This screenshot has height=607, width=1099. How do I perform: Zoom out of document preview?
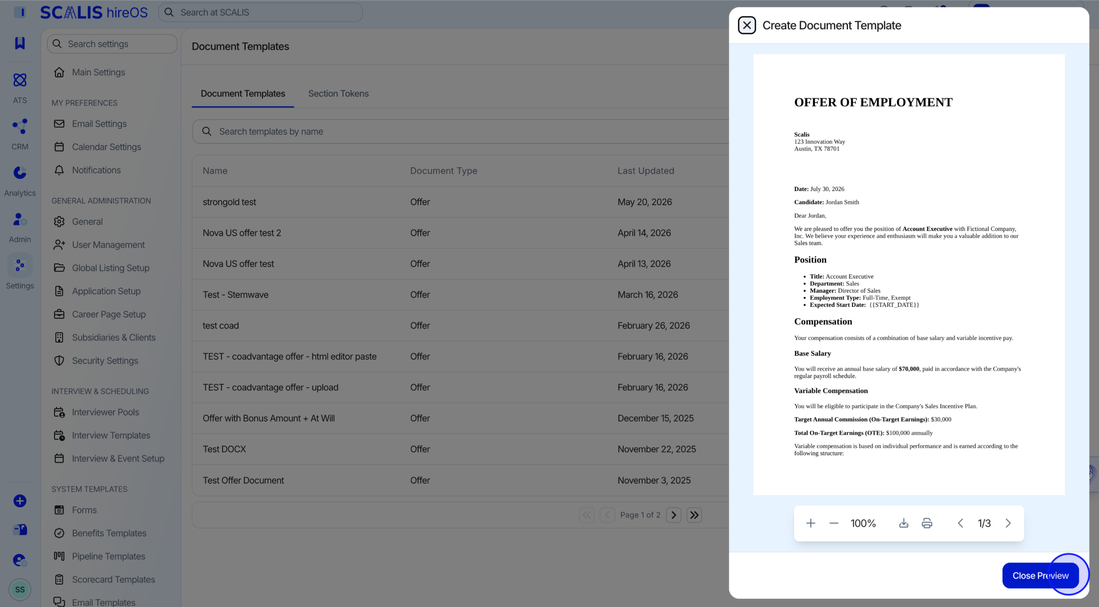pos(834,523)
